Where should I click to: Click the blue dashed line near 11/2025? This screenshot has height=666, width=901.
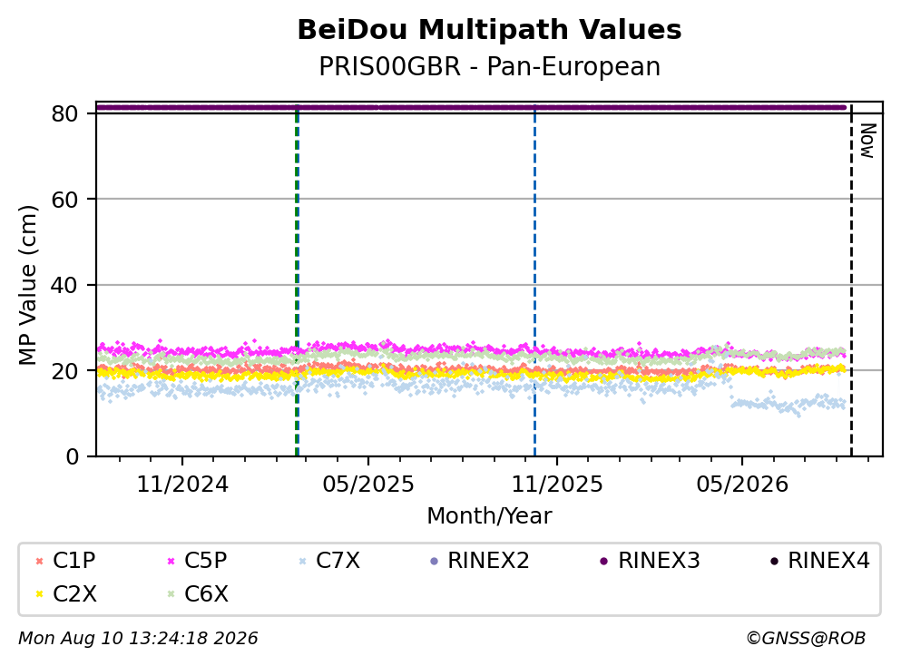pyautogui.click(x=534, y=280)
